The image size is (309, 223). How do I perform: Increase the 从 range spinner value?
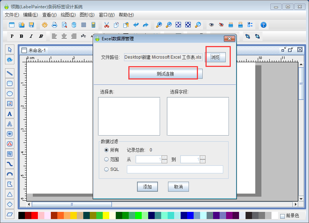(164, 158)
